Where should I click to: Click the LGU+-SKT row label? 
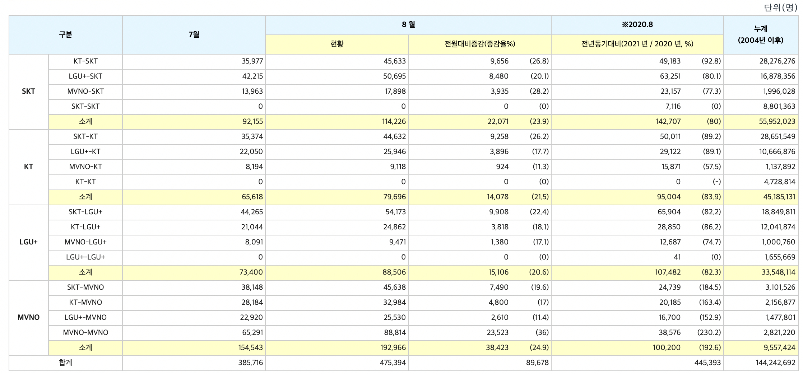click(85, 76)
